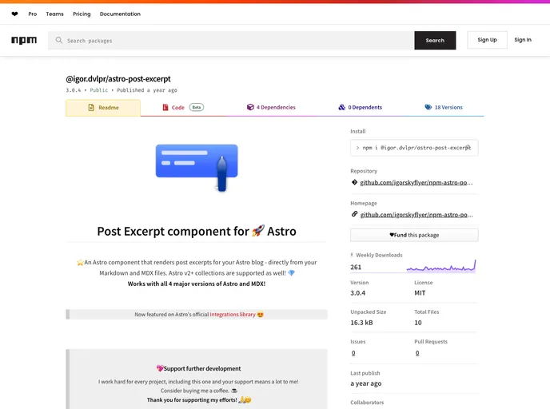
Task: Click the 'Post Excerpt component for Astro' heading
Action: (197, 232)
